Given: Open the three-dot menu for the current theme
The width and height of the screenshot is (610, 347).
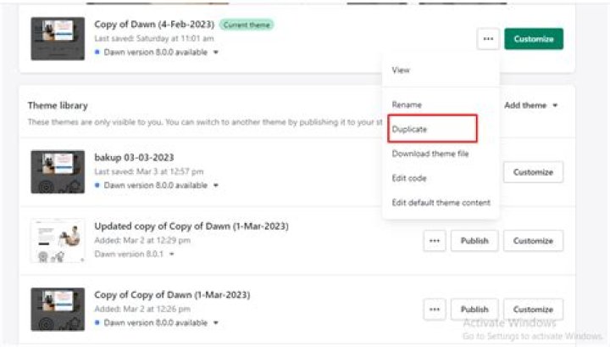Looking at the screenshot, I should (x=488, y=38).
